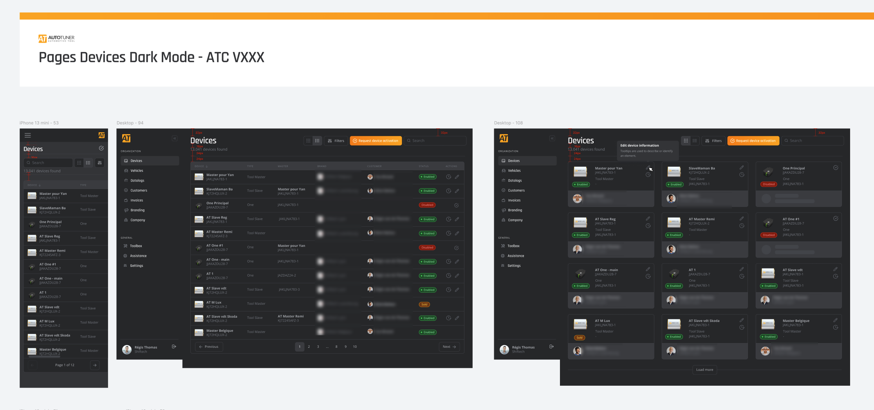The image size is (874, 410).
Task: Collapse sidebar in Desktop - 108 frame
Action: [552, 138]
